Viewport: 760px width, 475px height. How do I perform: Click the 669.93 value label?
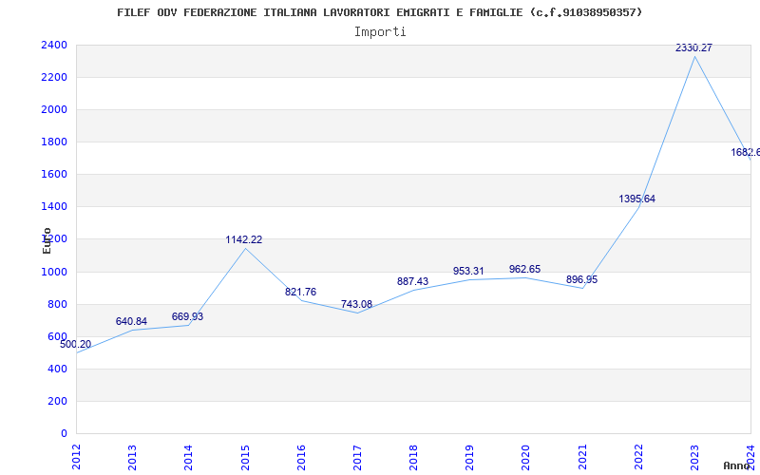pos(188,317)
